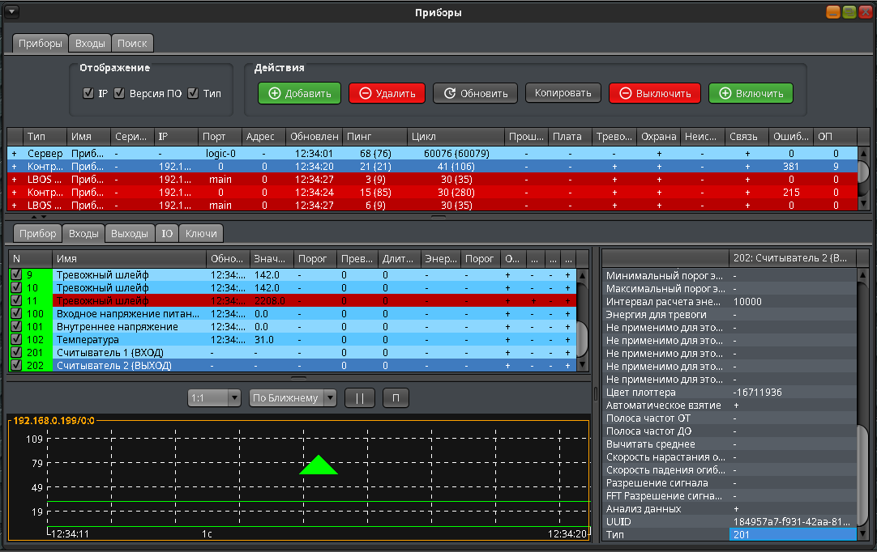Click the plus icon on Включить
Viewport: 877px width, 552px height.
point(725,94)
